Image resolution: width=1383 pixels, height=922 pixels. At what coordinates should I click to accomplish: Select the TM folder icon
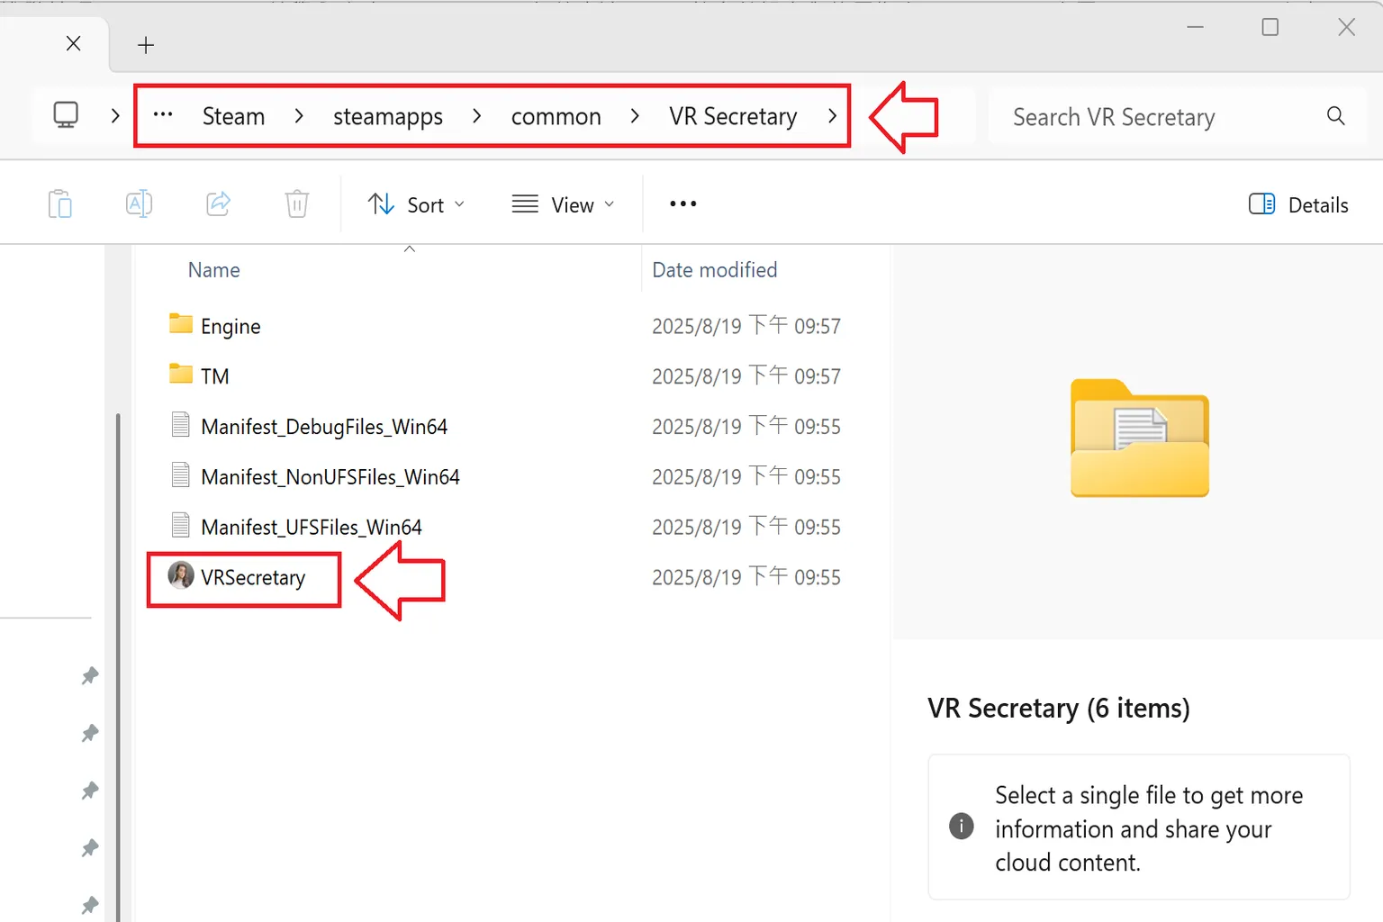(x=181, y=375)
